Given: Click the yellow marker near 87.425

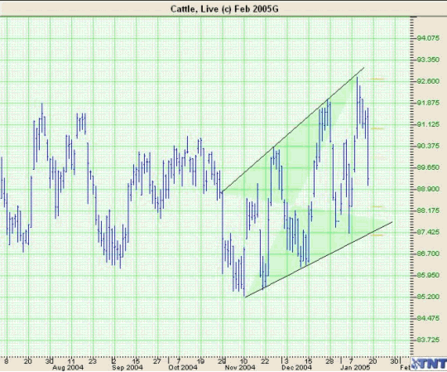Looking at the screenshot, I should (377, 235).
